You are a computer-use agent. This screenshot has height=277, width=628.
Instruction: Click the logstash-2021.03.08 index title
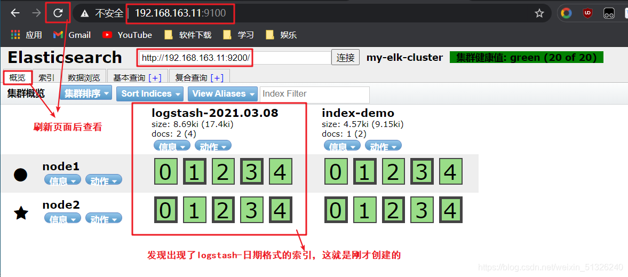click(x=214, y=114)
